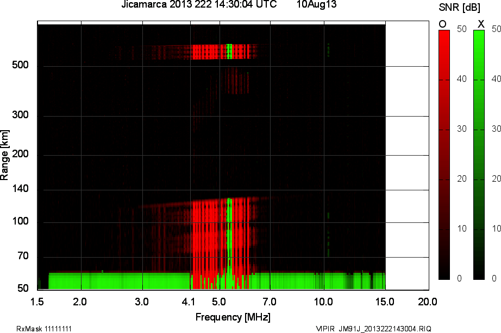
Task: Click the 'SNR [dB]' colorbar heading
Action: [x=459, y=8]
